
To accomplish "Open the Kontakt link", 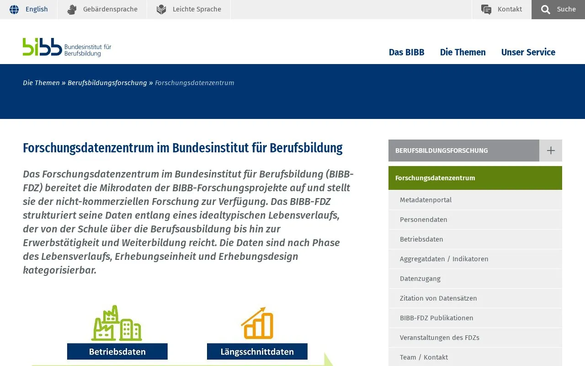I will tap(510, 9).
